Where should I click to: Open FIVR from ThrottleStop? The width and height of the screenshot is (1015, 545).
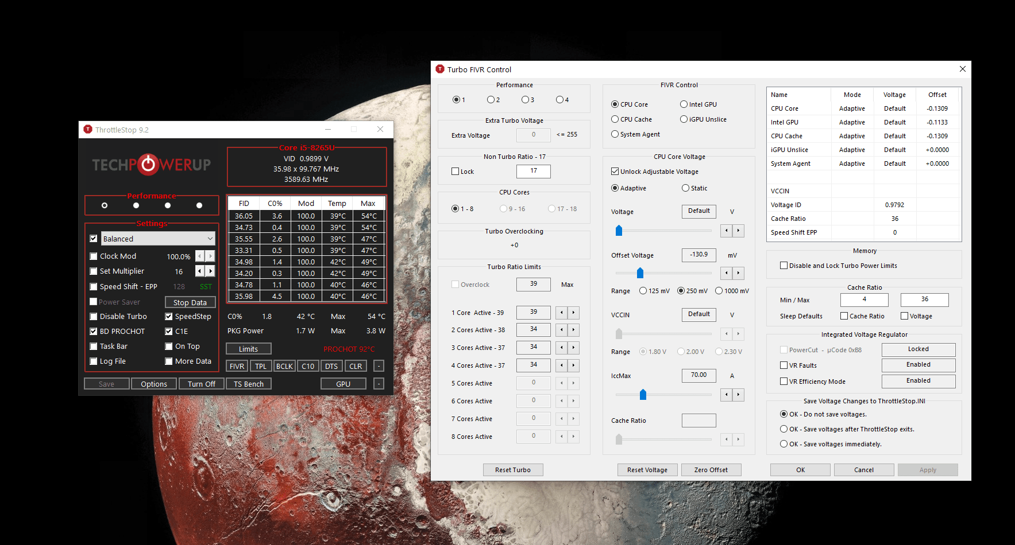pos(237,366)
